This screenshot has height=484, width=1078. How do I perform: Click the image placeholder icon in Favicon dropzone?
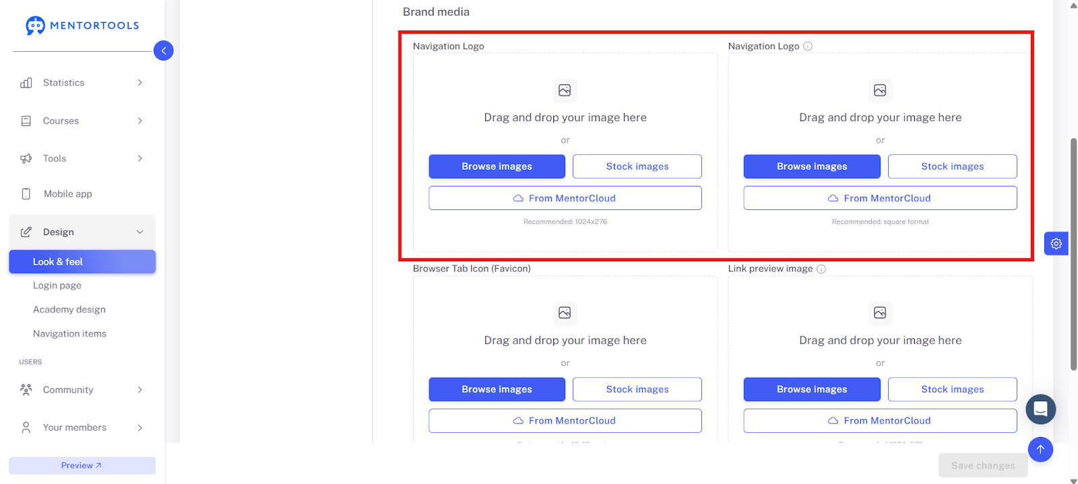pos(565,312)
